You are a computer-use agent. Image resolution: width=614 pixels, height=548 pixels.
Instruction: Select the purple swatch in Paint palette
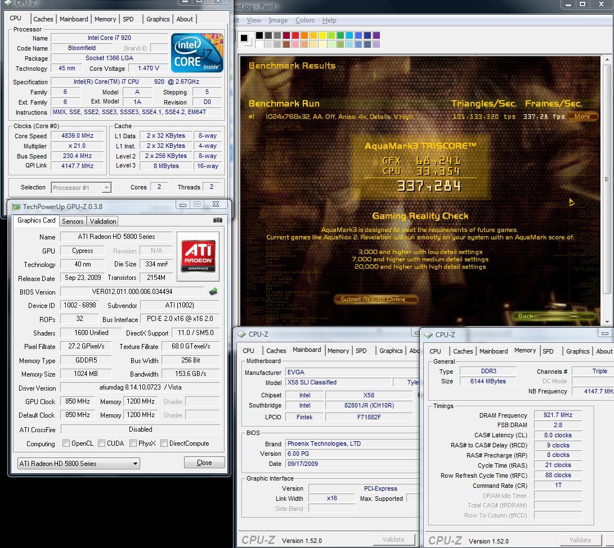tap(377, 35)
